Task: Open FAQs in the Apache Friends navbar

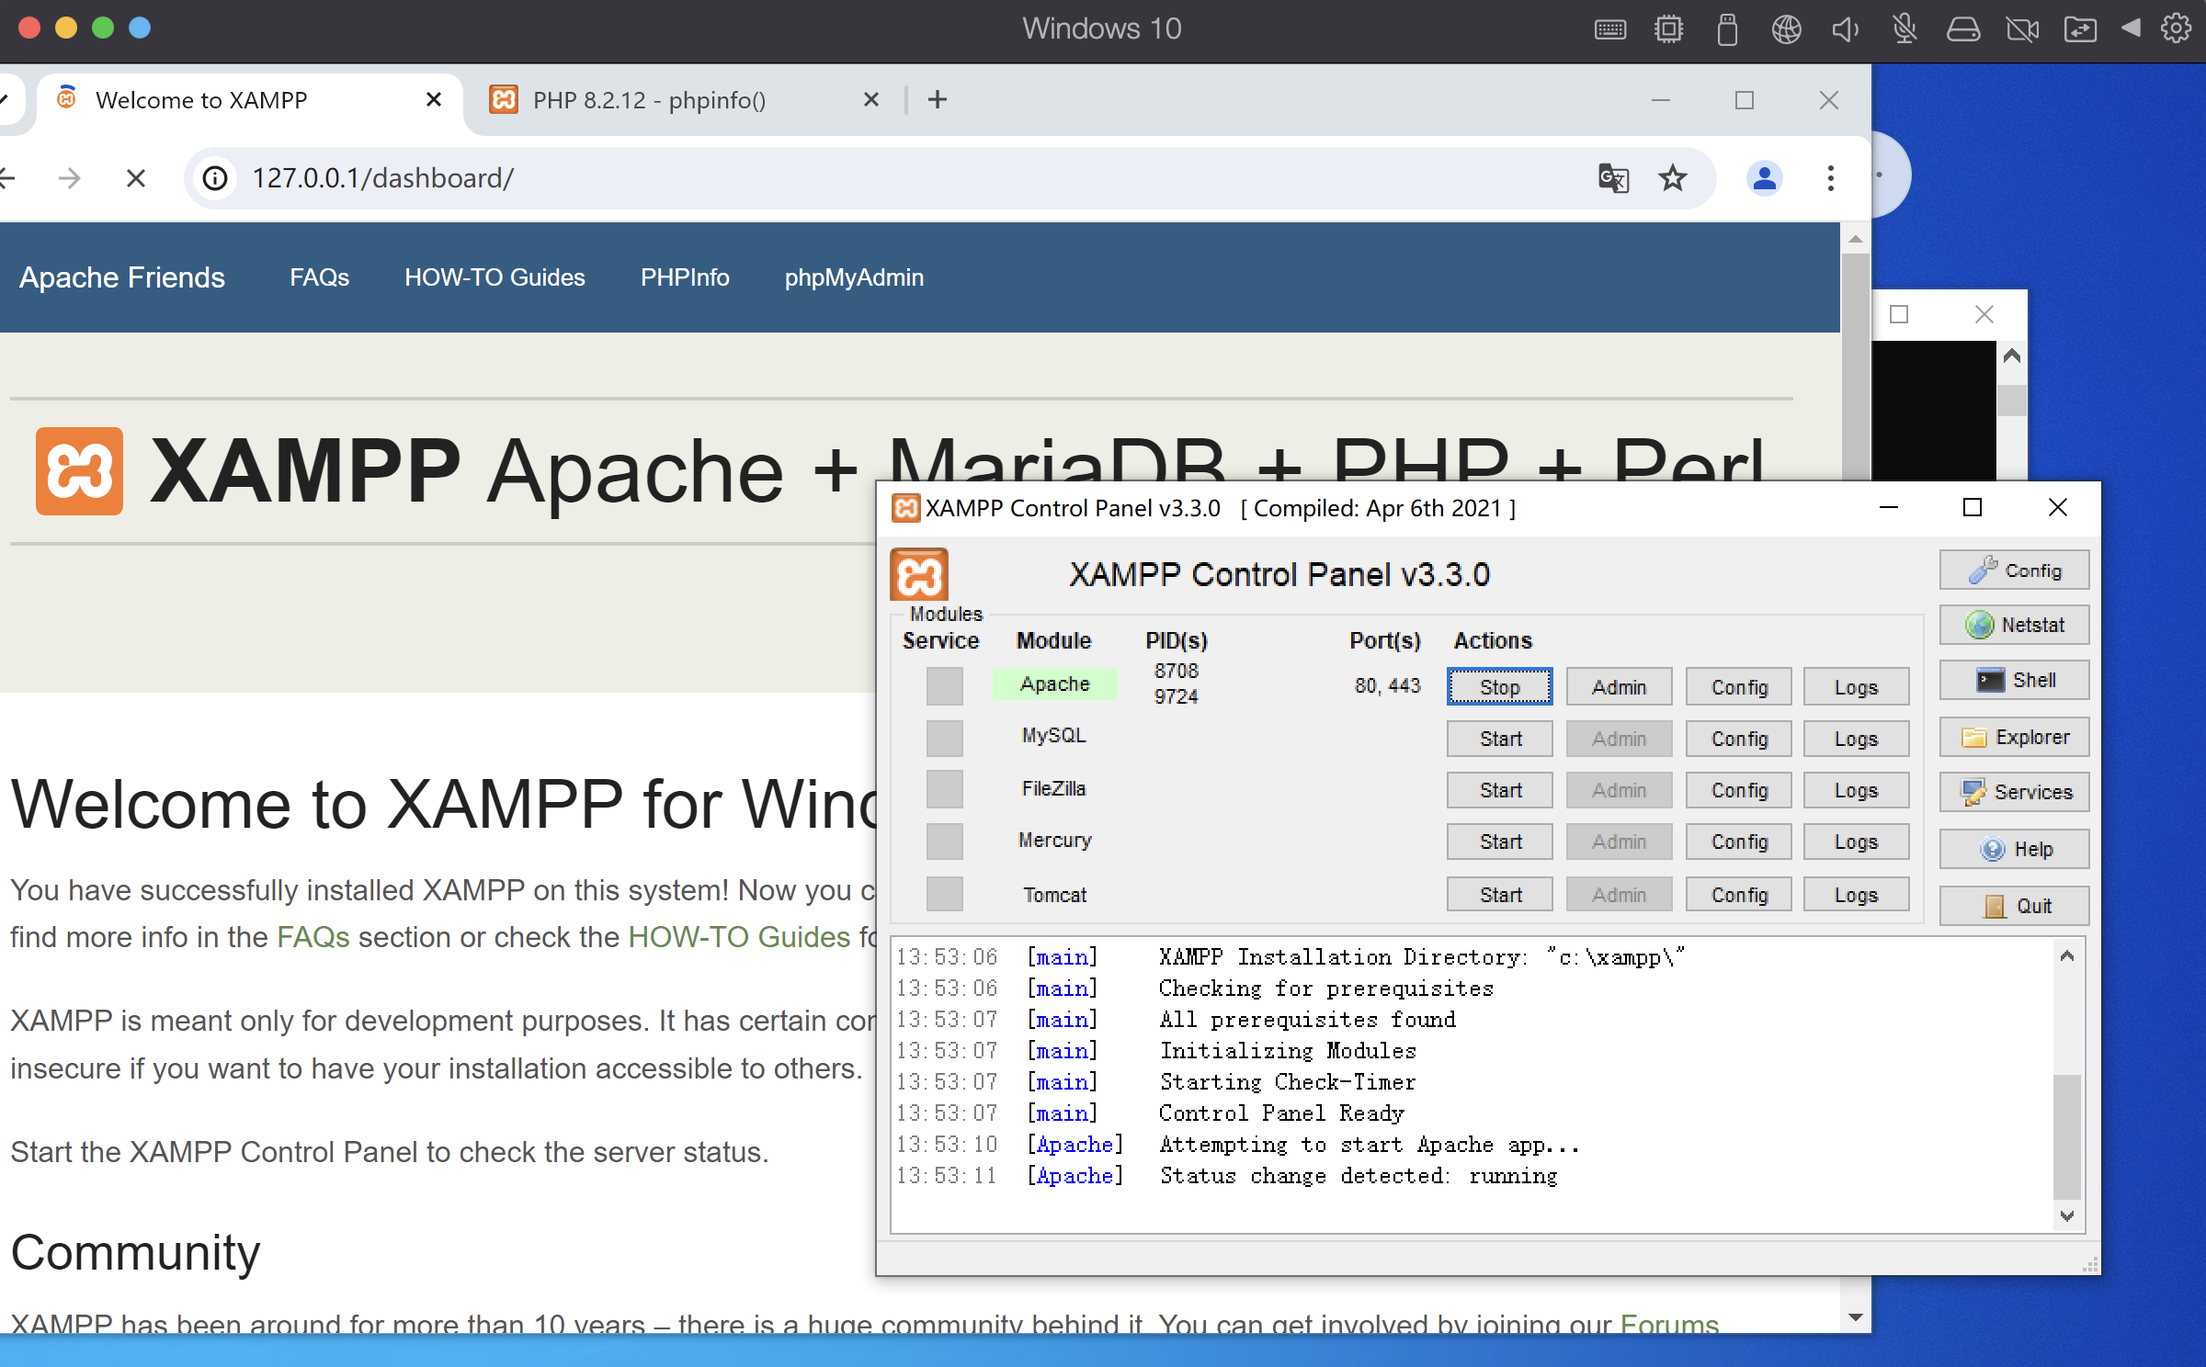Action: 319,277
